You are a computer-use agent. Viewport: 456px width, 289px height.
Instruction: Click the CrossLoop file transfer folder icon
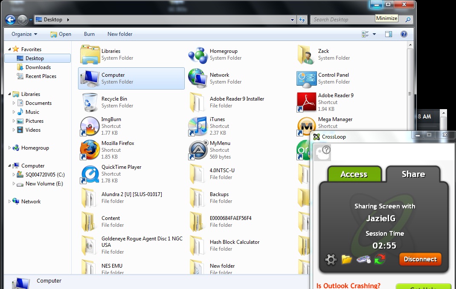[346, 259]
